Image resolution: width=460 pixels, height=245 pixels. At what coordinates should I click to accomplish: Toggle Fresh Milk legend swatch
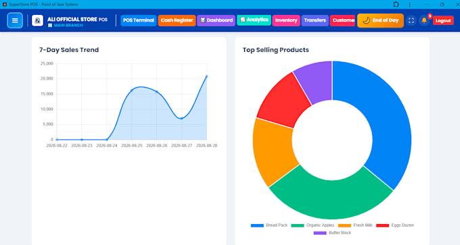point(344,225)
